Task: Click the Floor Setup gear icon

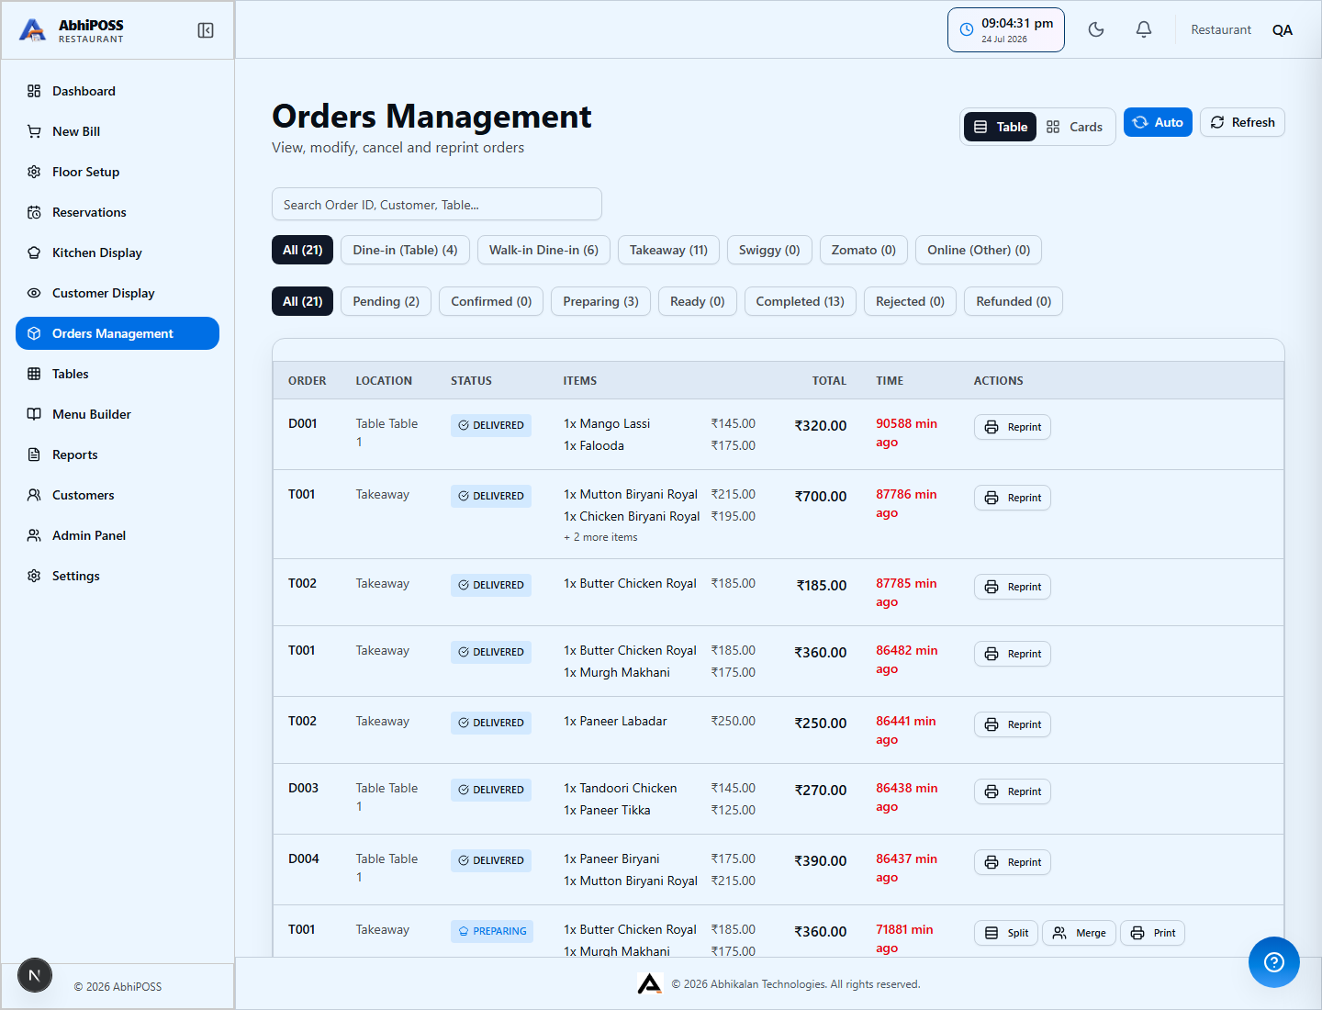Action: (x=34, y=172)
